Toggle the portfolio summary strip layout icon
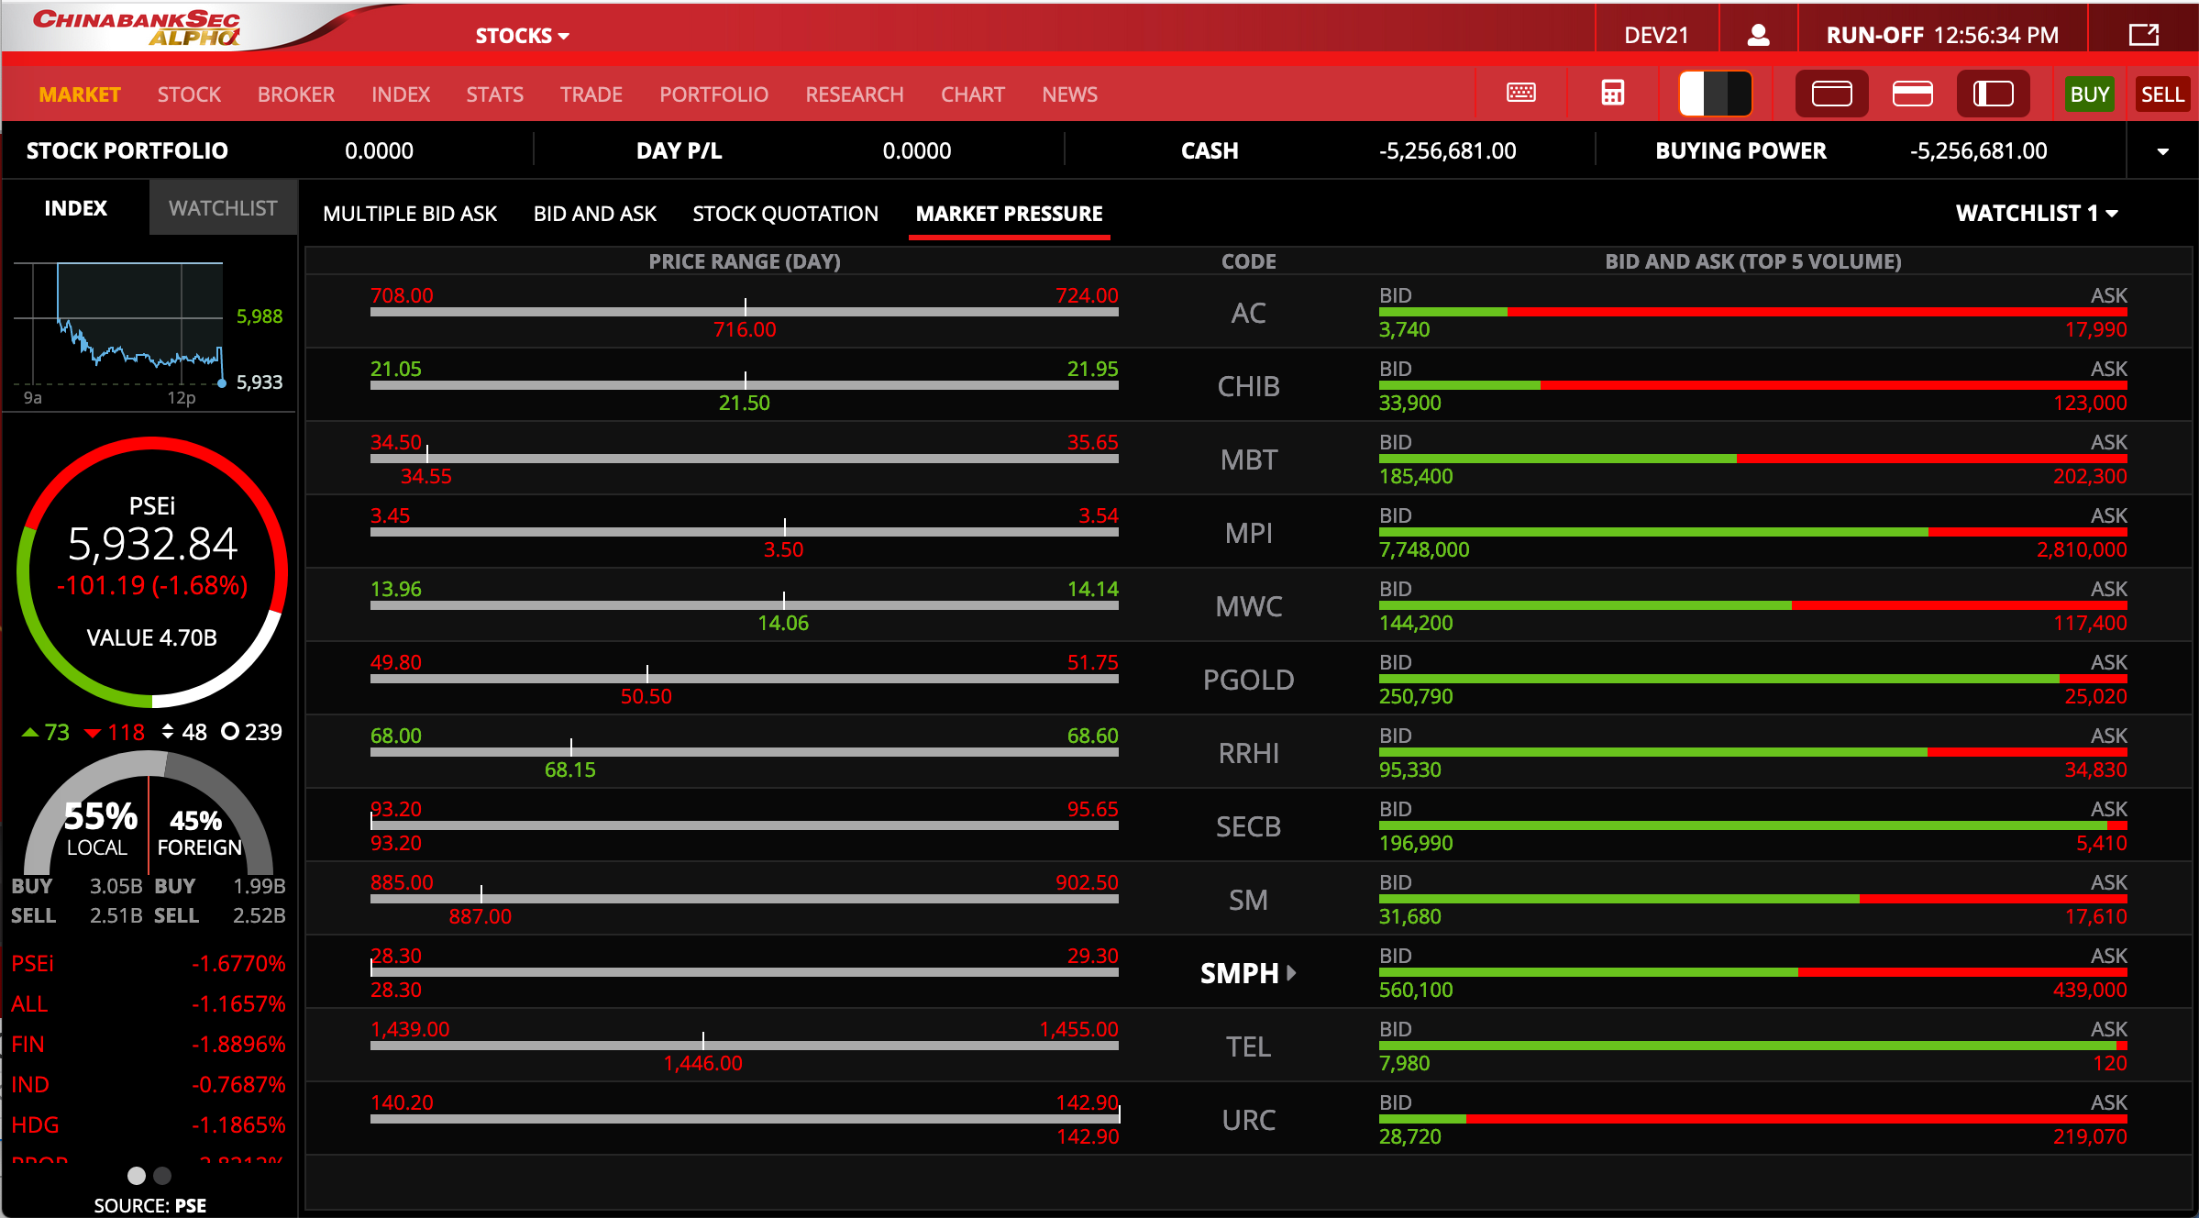Screen dimensions: 2199x1218 coord(1912,94)
